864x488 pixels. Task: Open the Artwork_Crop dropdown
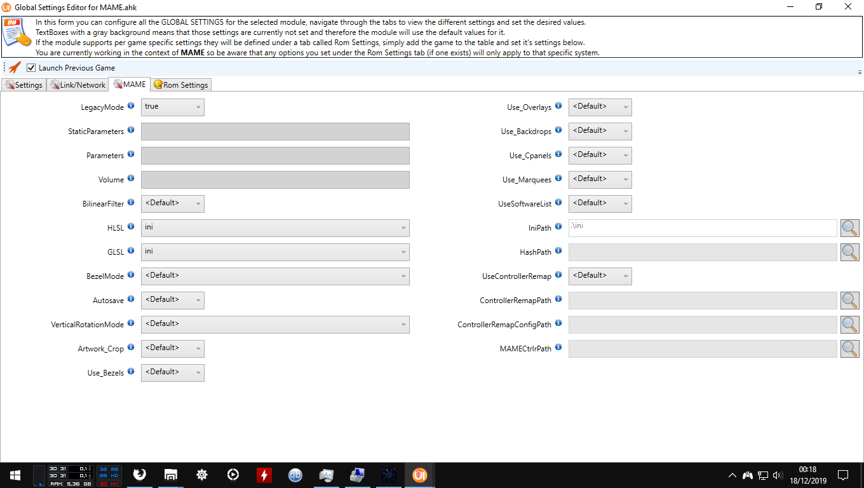(173, 349)
